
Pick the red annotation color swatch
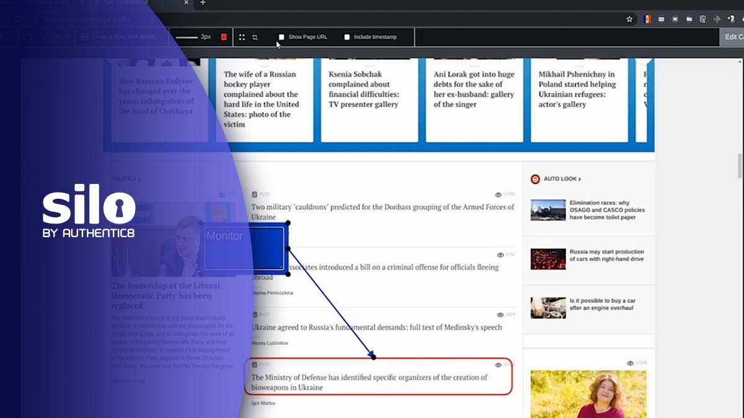click(224, 37)
